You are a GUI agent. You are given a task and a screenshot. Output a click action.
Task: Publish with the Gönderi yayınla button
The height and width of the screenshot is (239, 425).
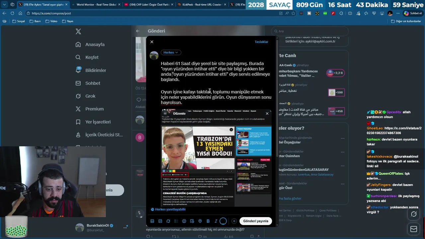256,221
